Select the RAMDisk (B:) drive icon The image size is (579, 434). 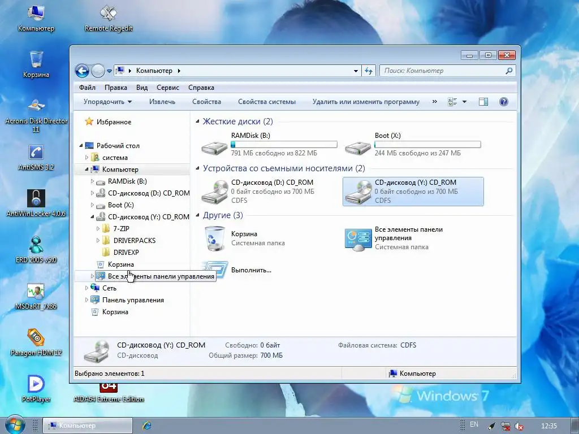coord(214,147)
